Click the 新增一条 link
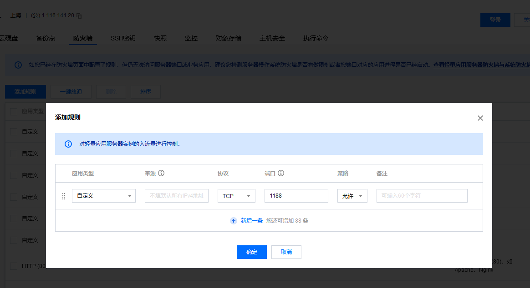This screenshot has width=530, height=288. (251, 221)
